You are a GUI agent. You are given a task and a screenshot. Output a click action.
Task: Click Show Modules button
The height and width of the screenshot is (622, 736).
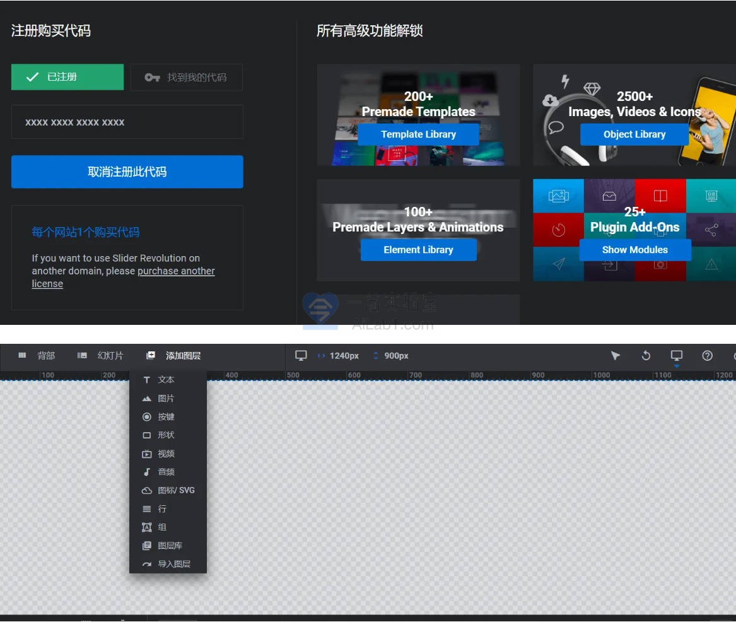(634, 250)
